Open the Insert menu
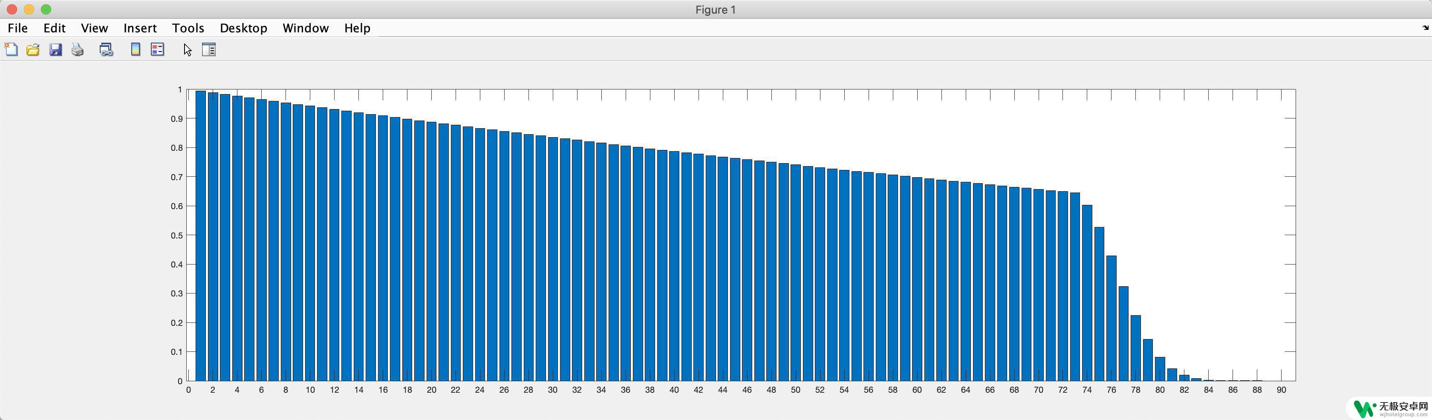 click(140, 28)
